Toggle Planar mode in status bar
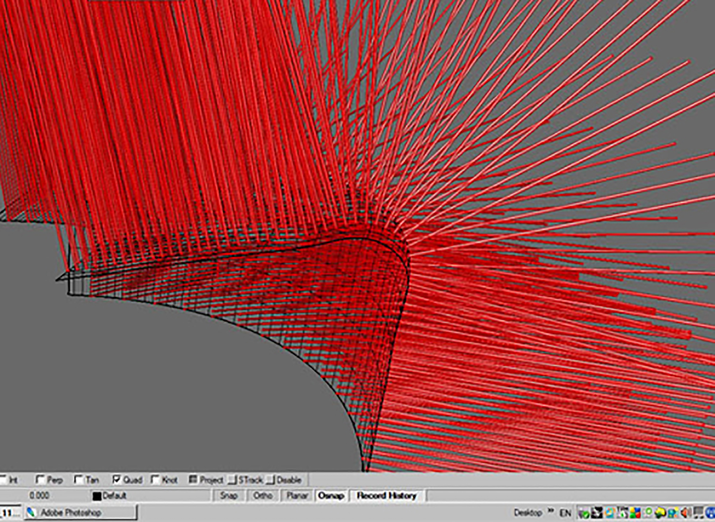 [297, 496]
